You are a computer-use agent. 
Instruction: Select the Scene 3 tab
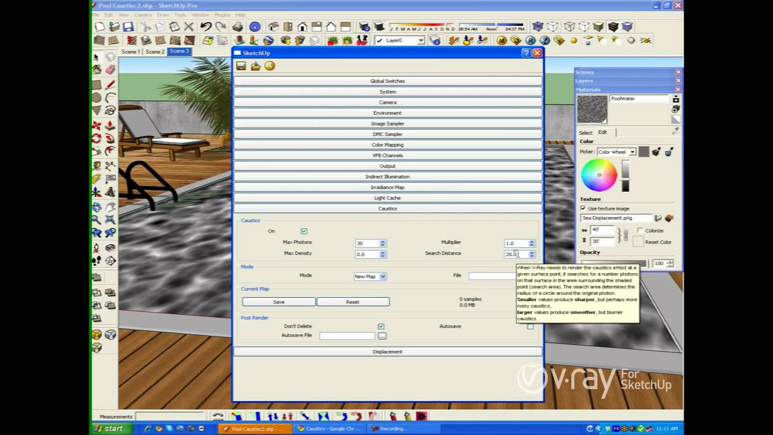point(179,51)
